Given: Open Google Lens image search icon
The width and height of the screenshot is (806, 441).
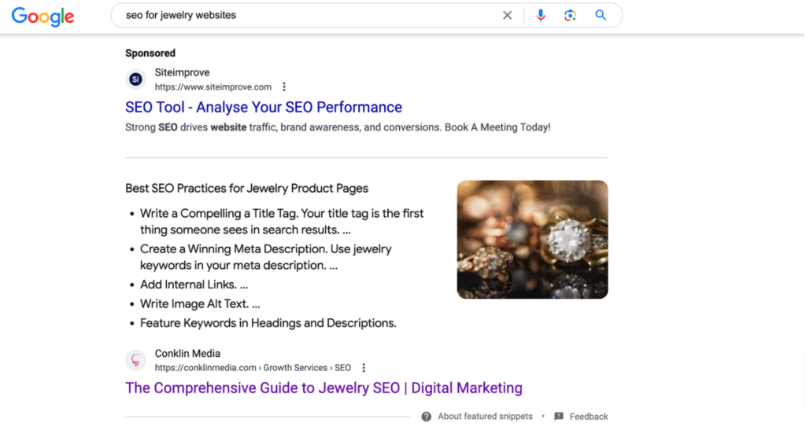Looking at the screenshot, I should coord(570,16).
